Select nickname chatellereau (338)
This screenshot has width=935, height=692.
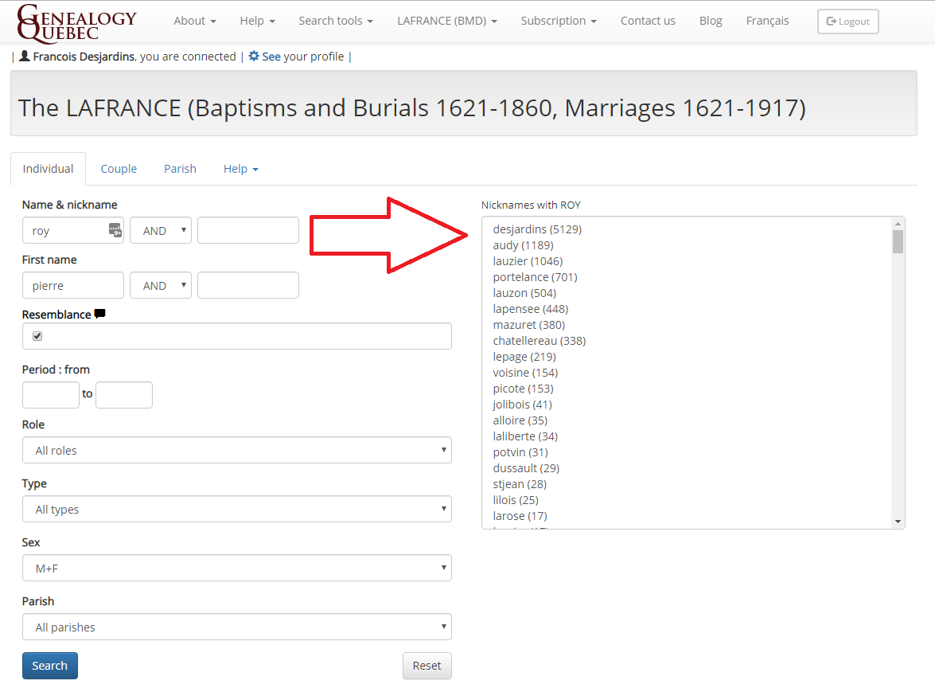pyautogui.click(x=539, y=341)
